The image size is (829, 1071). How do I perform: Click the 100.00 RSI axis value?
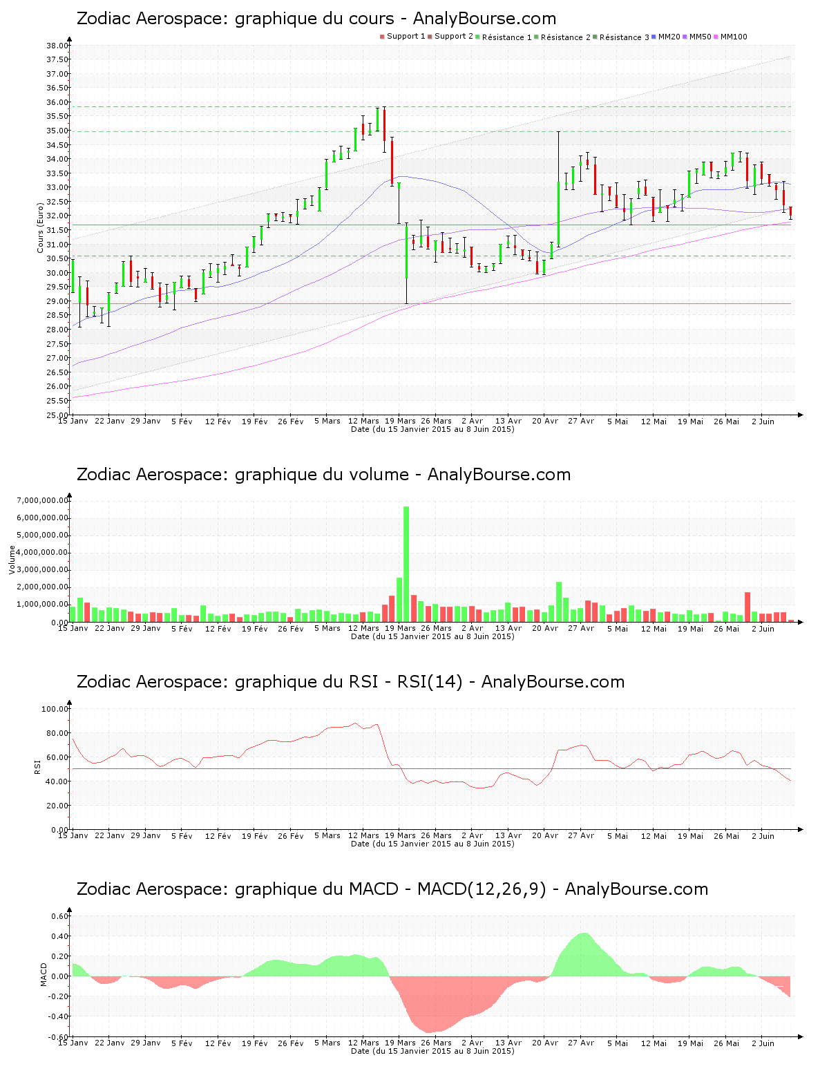55,709
